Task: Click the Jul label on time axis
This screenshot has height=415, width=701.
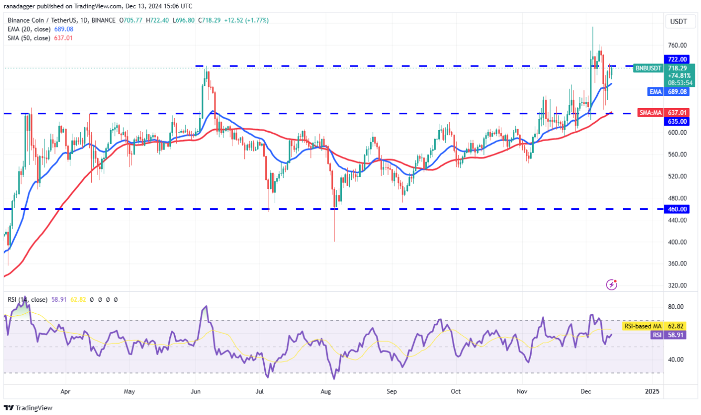Action: [x=260, y=391]
